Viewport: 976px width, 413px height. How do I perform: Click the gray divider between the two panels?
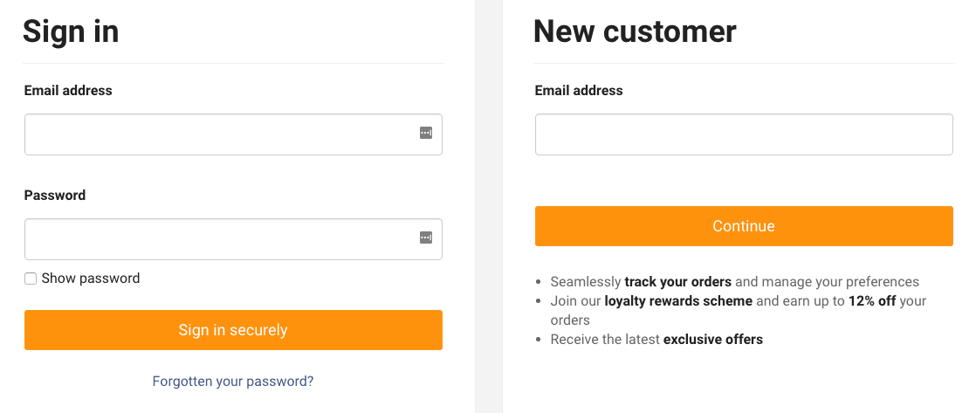click(489, 206)
